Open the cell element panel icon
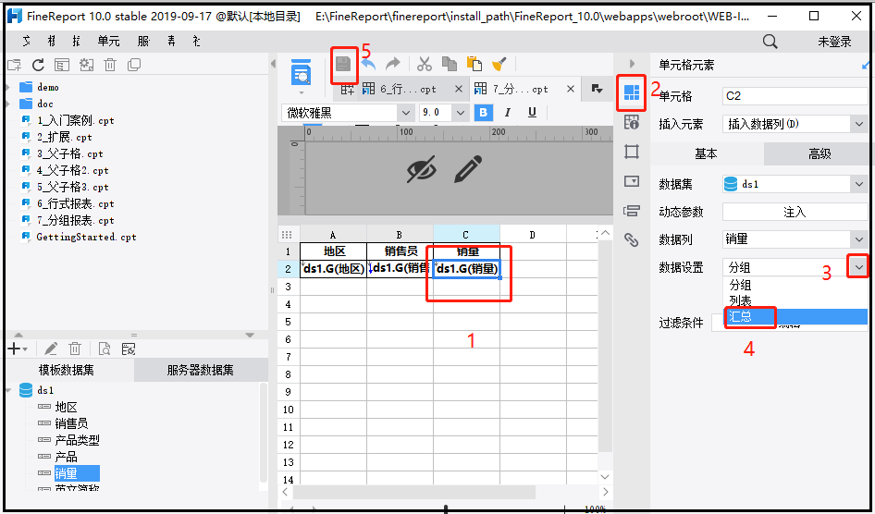875x514 pixels. click(x=632, y=92)
